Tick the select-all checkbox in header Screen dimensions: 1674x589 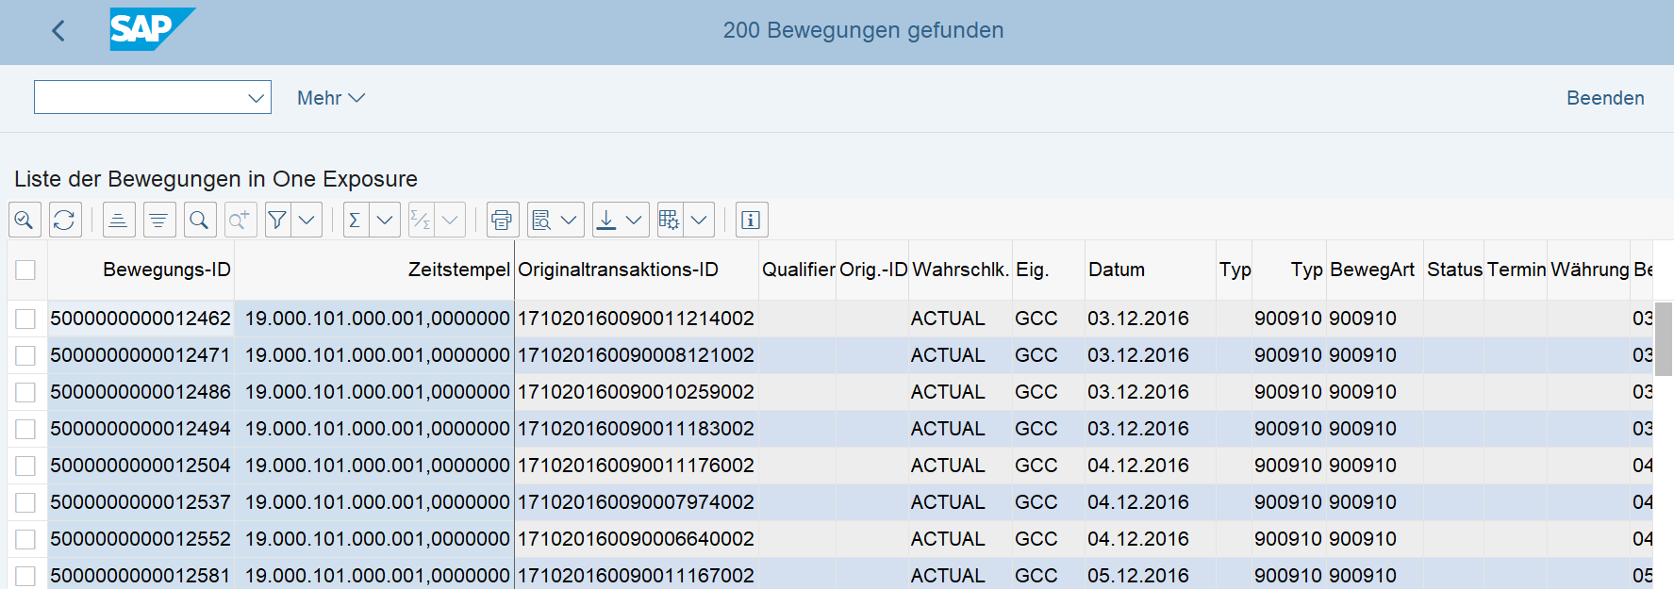click(25, 270)
